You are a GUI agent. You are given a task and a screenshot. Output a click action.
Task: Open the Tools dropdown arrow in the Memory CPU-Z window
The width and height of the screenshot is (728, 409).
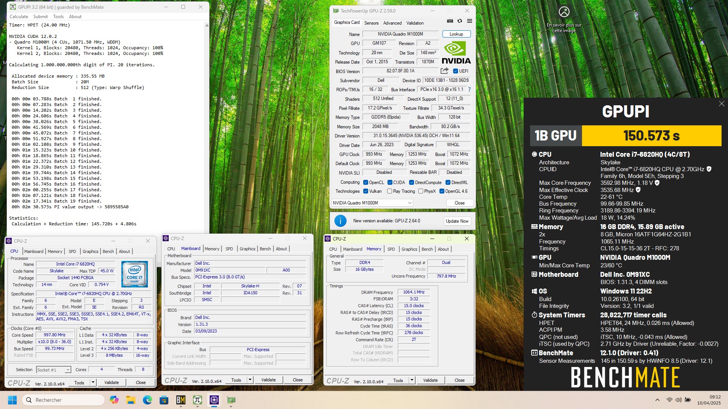[x=412, y=380]
